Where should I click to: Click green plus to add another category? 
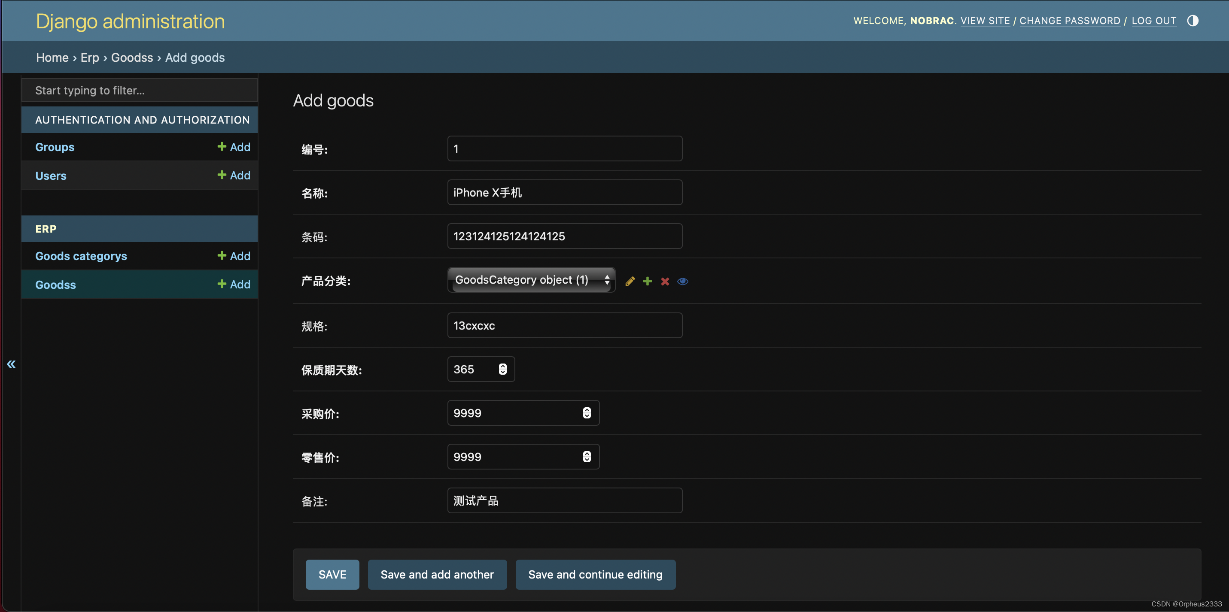click(x=648, y=282)
